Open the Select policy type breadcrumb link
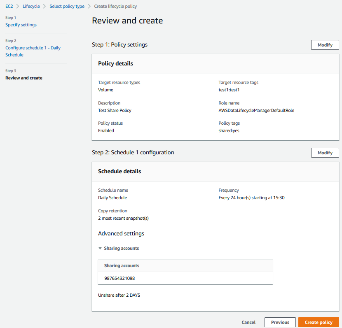This screenshot has height=328, width=342. (x=67, y=6)
